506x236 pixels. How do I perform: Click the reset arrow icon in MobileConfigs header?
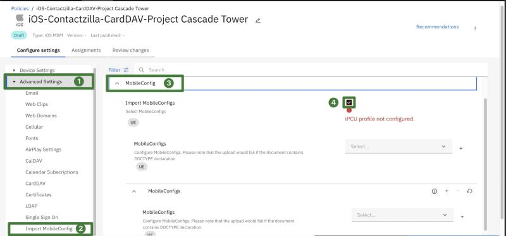tap(469, 191)
